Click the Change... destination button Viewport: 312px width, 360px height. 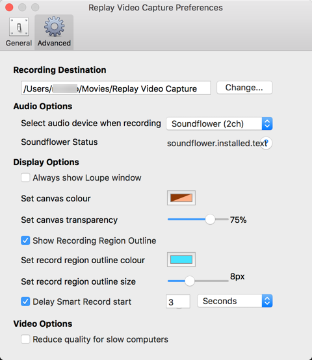pos(244,88)
